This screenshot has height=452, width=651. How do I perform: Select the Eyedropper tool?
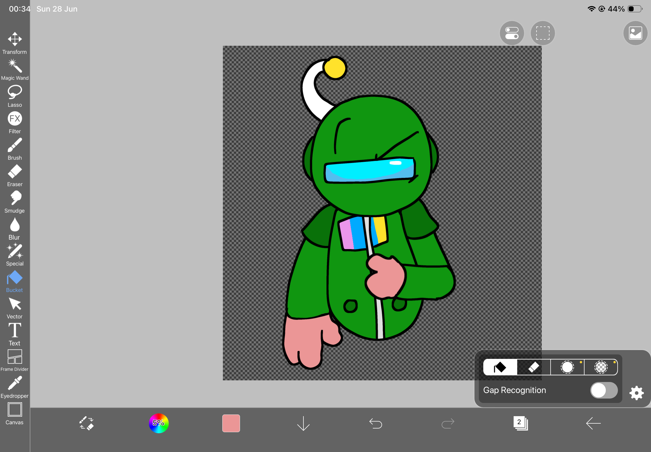click(15, 387)
